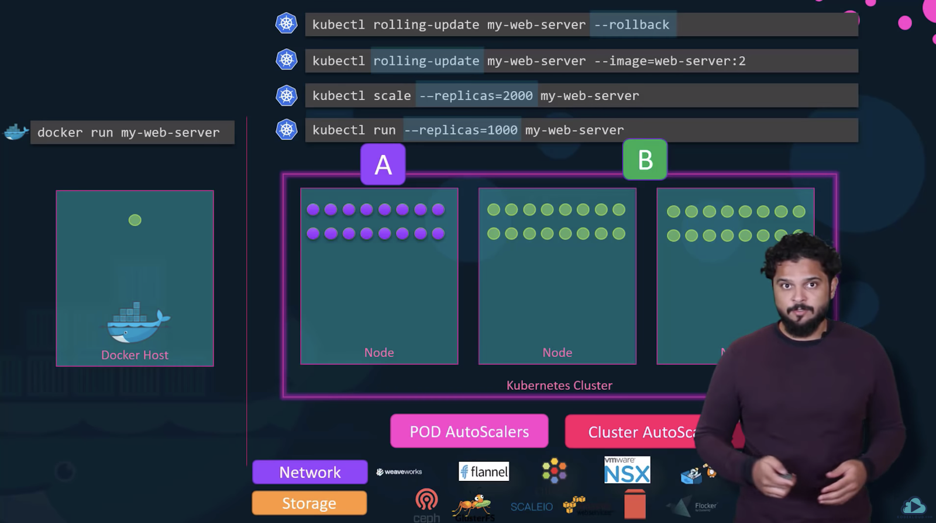This screenshot has width=936, height=523.
Task: Click the colorful hexagon cluster logo
Action: (x=554, y=470)
